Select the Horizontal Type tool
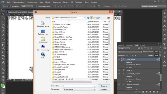 point(3,66)
